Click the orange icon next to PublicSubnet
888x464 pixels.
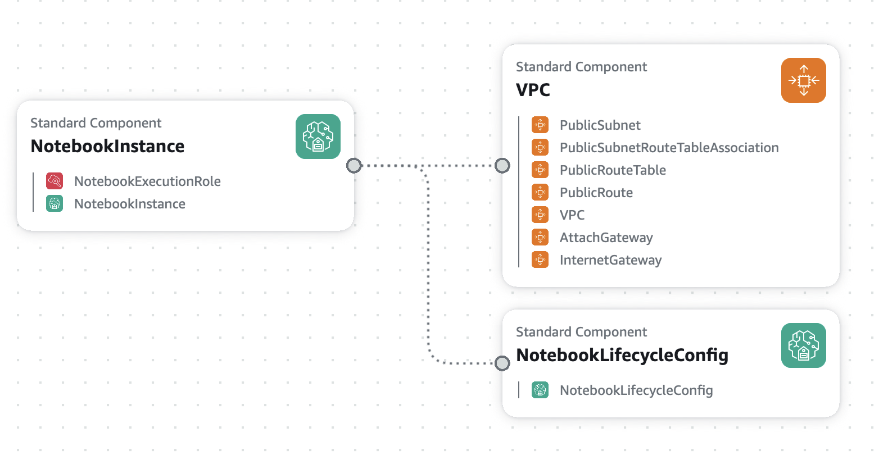(x=540, y=125)
